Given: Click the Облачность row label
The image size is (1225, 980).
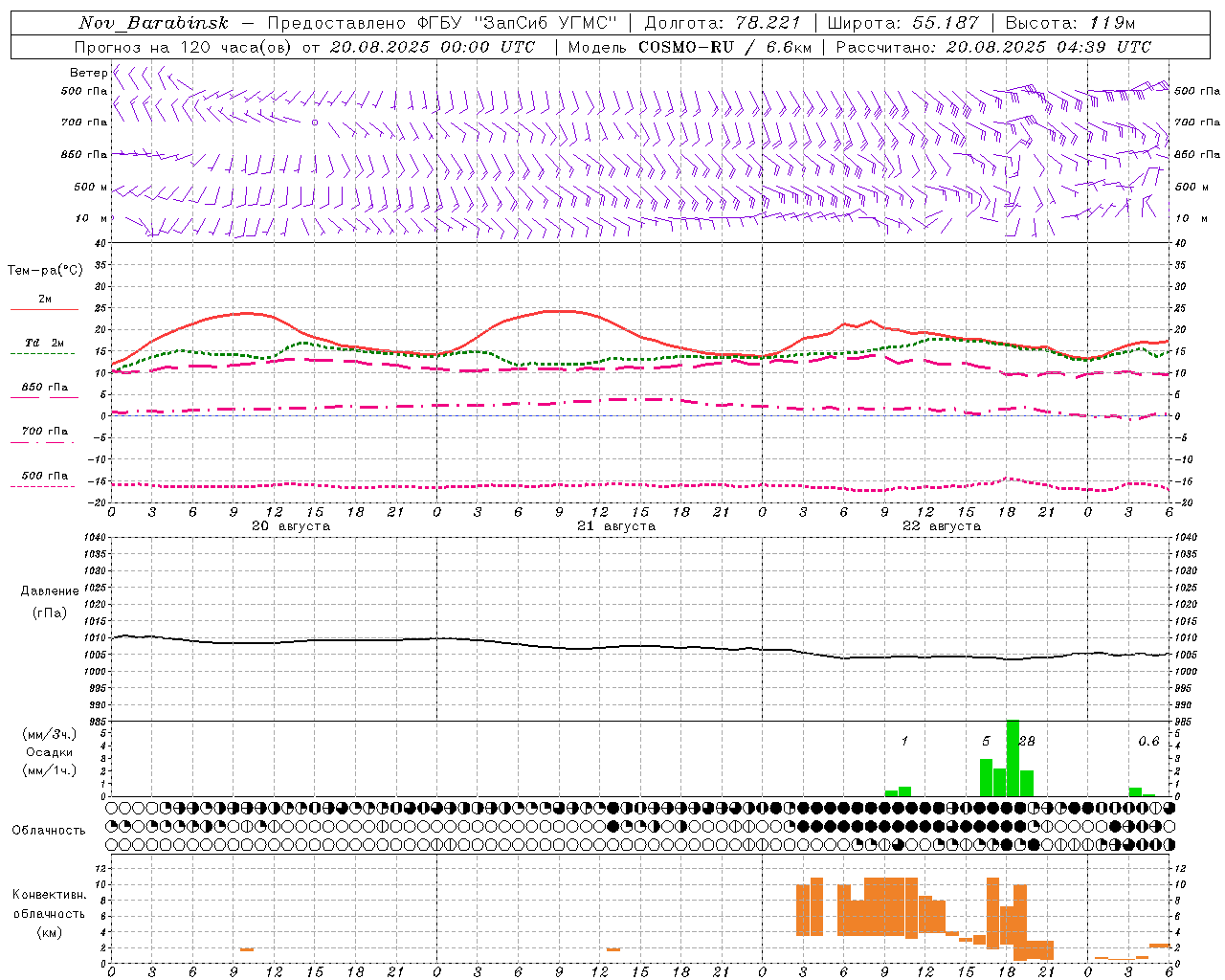Looking at the screenshot, I should [x=49, y=831].
